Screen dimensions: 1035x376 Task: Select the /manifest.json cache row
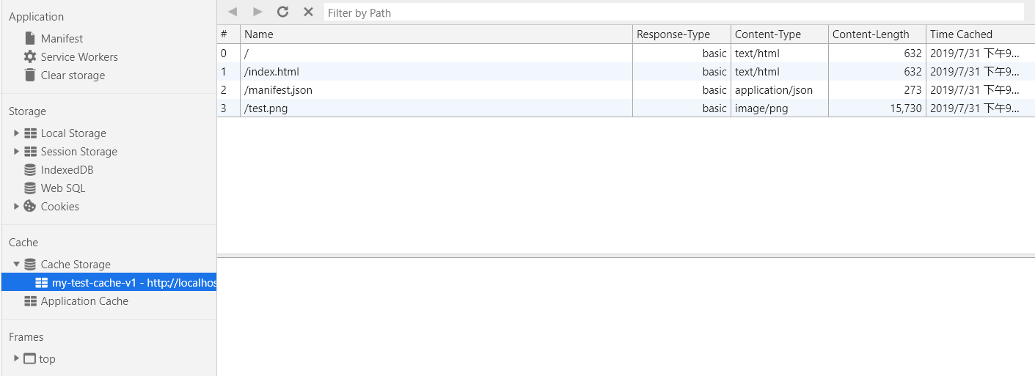click(626, 89)
